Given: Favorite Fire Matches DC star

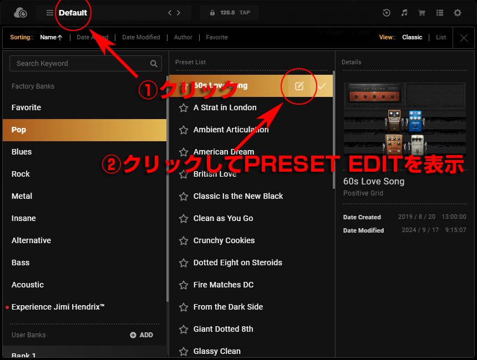Looking at the screenshot, I should point(184,285).
